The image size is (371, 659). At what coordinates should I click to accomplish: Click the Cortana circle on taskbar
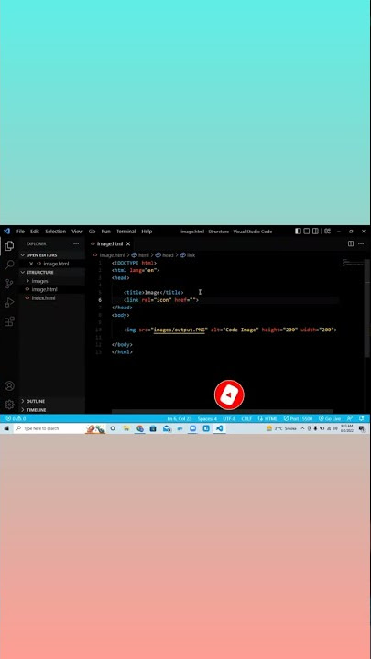pos(113,428)
